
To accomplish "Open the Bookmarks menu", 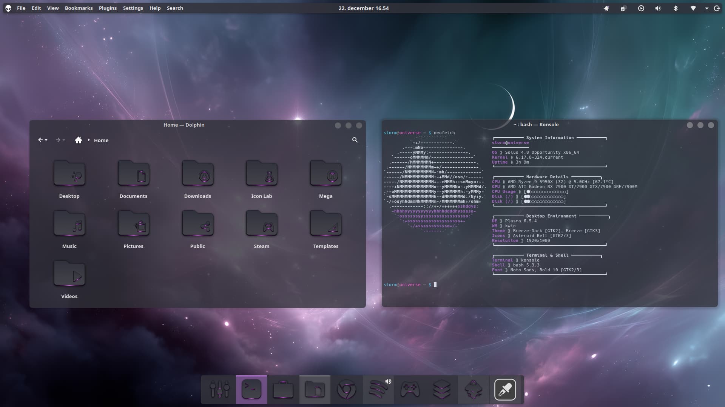I will [79, 8].
